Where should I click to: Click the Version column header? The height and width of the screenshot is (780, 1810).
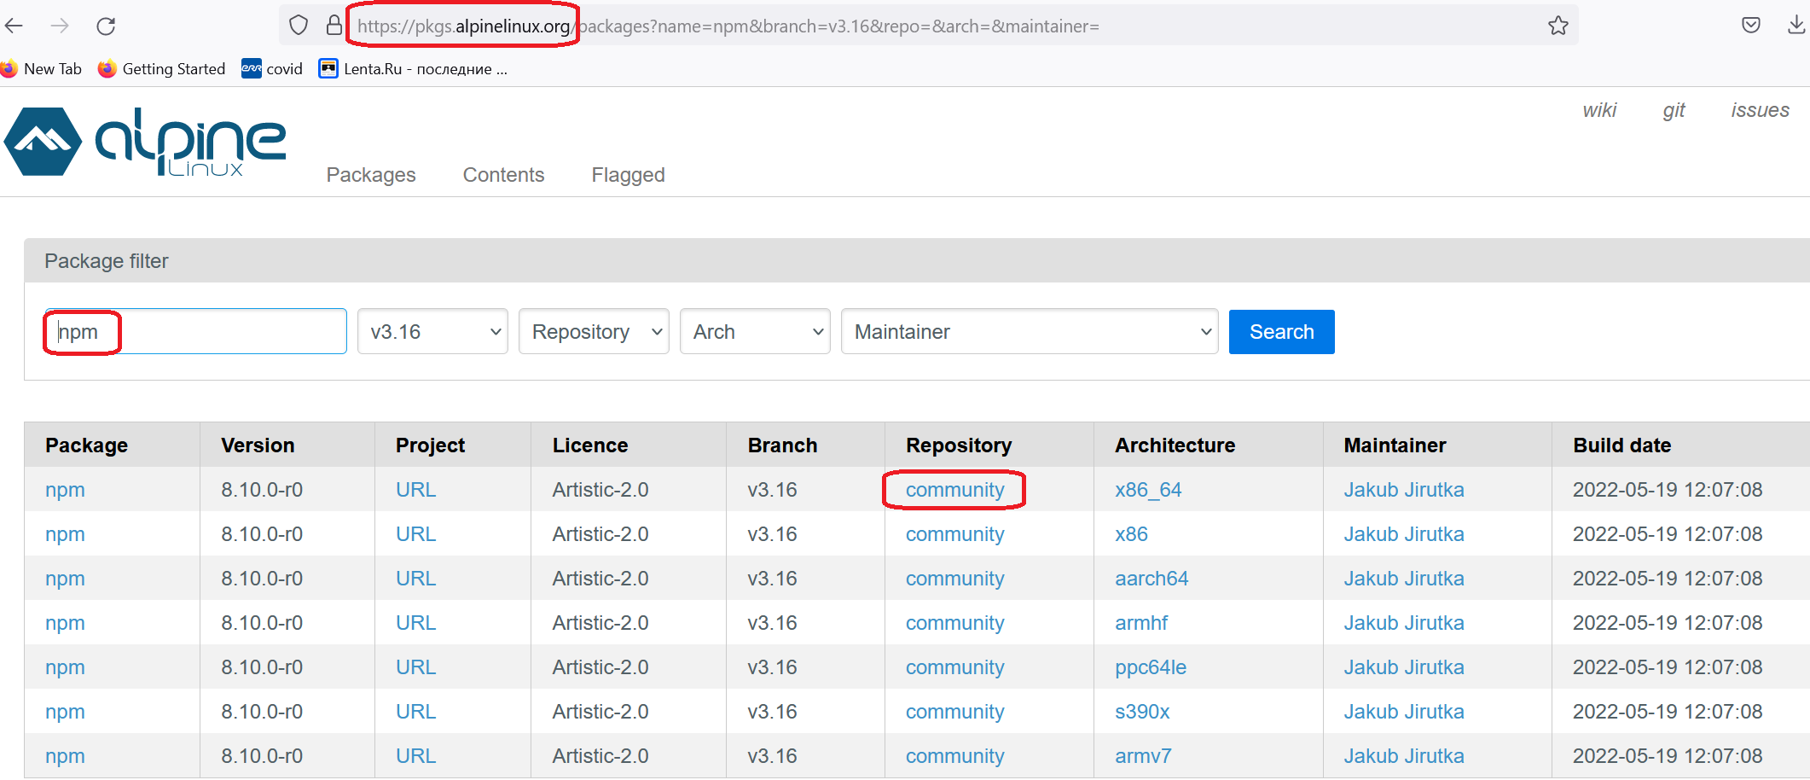pos(258,445)
